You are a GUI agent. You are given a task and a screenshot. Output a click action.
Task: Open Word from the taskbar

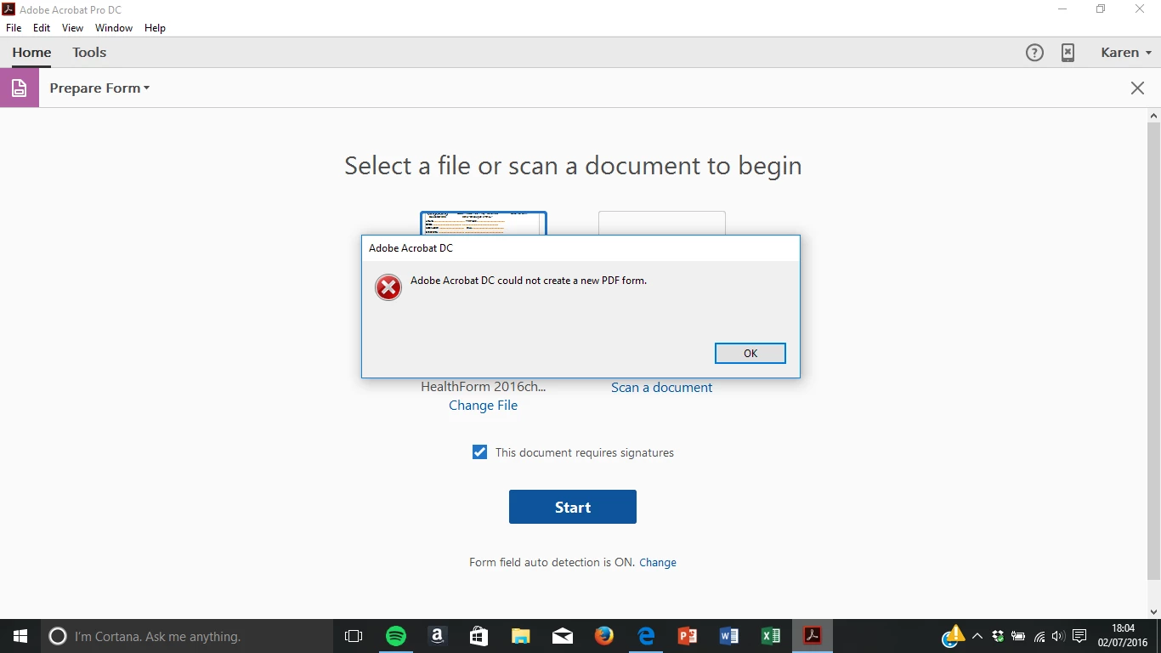[x=729, y=636]
